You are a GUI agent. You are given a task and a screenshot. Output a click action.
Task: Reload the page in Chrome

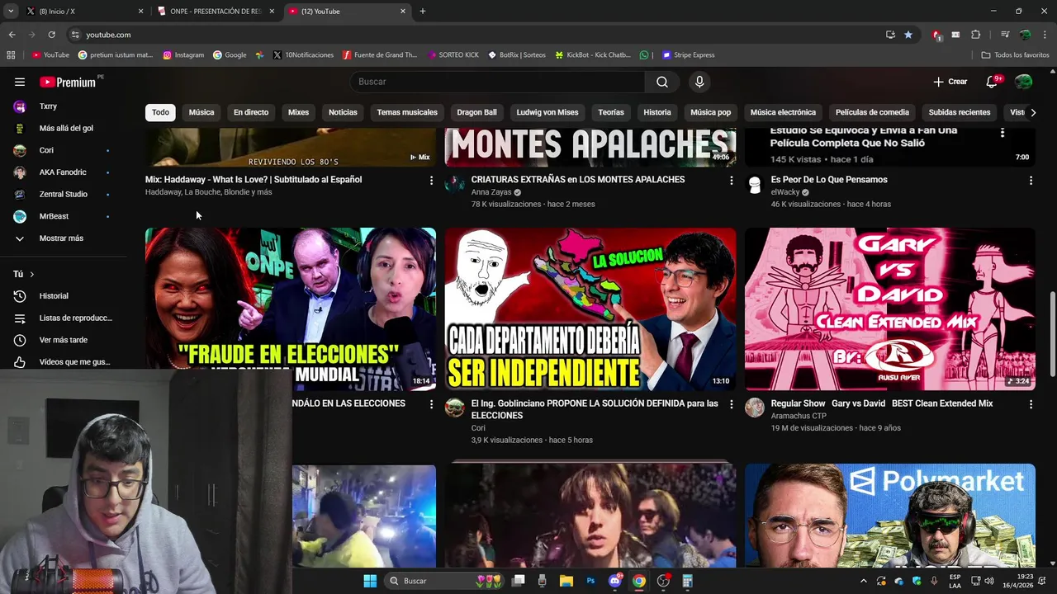coord(51,35)
